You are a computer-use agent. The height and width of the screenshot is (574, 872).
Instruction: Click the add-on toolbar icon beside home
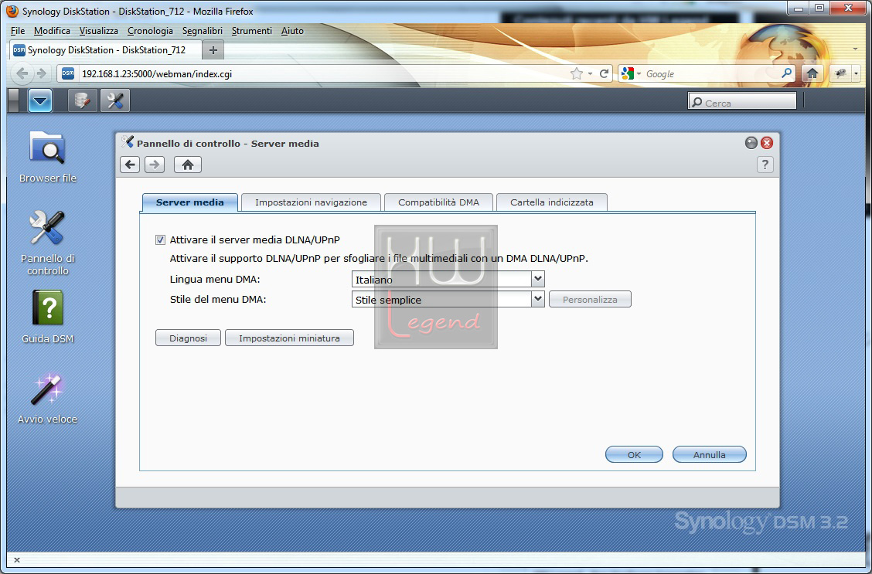click(840, 73)
